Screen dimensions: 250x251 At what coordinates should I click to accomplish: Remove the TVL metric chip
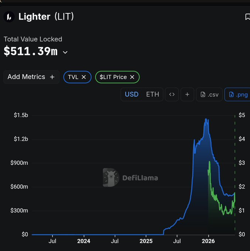pyautogui.click(x=84, y=77)
